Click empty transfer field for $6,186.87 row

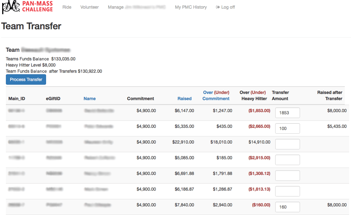click(287, 191)
